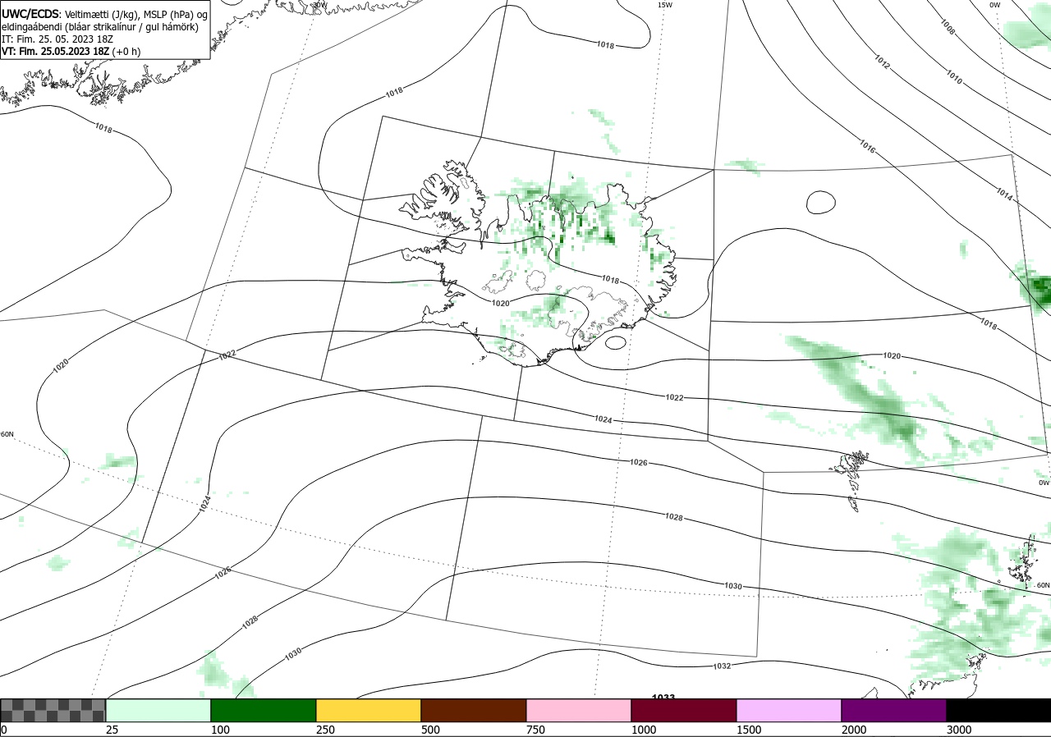Select the black above-3000 legend swatch
This screenshot has width=1051, height=737.
[x=998, y=710]
